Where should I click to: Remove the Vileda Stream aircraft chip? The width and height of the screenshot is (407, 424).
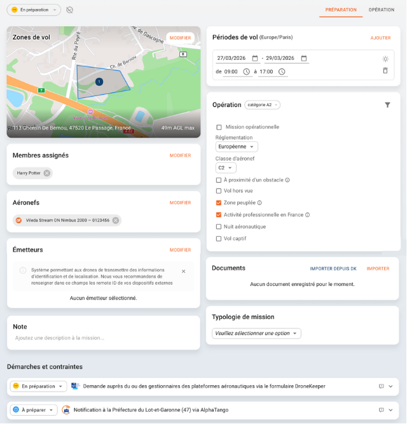pos(116,220)
